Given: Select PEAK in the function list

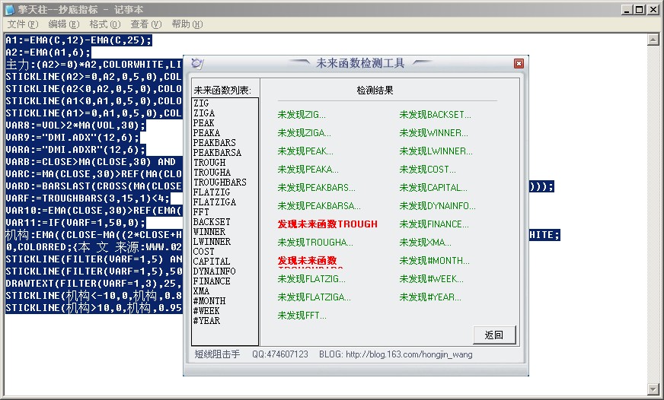Looking at the screenshot, I should 203,123.
